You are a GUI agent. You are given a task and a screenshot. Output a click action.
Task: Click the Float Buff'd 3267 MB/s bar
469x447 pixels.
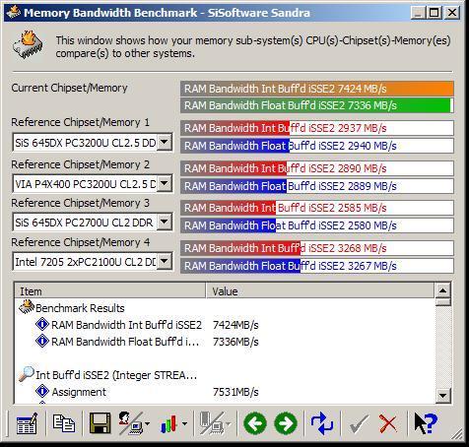[317, 266]
